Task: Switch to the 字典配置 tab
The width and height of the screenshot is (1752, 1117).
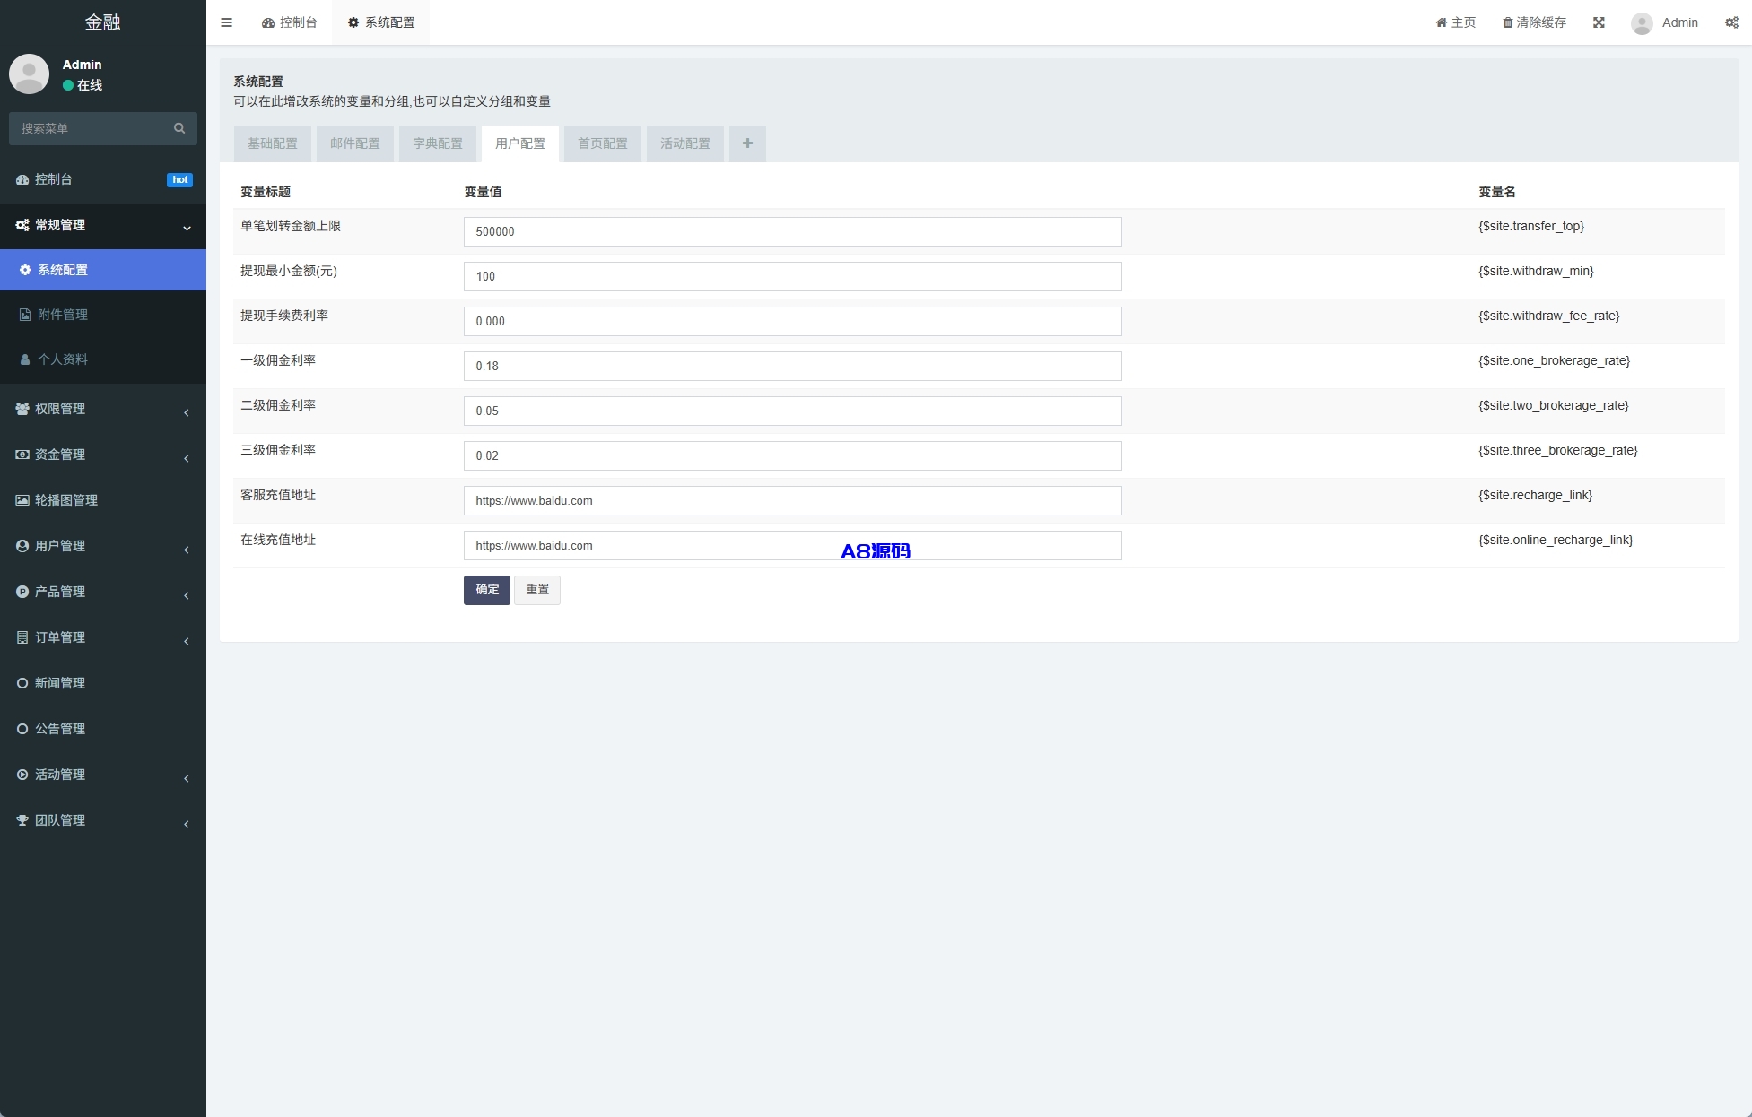Action: coord(438,143)
